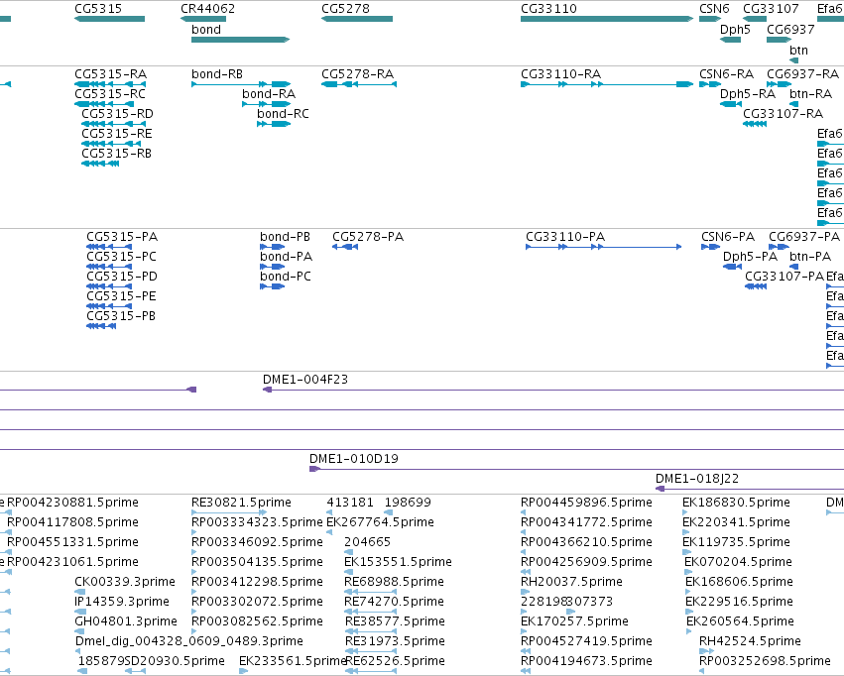Select transcript CG5315-RB
The height and width of the screenshot is (676, 844).
(100, 164)
